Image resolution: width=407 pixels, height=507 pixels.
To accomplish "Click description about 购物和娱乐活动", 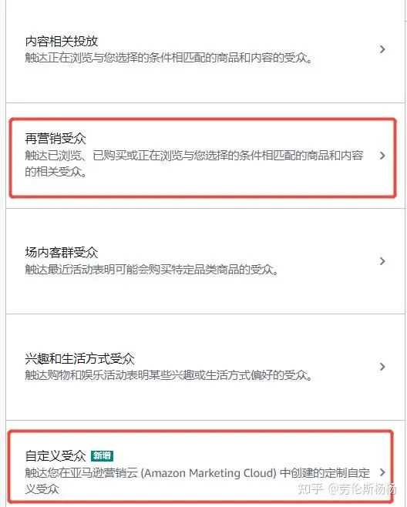I will point(169,375).
